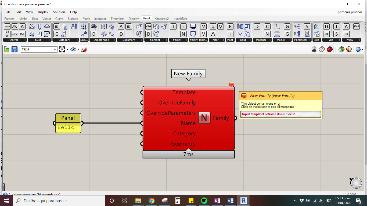This screenshot has width=367, height=206.
Task: Toggle the eye preview option on canvas toolbar
Action: 73,49
